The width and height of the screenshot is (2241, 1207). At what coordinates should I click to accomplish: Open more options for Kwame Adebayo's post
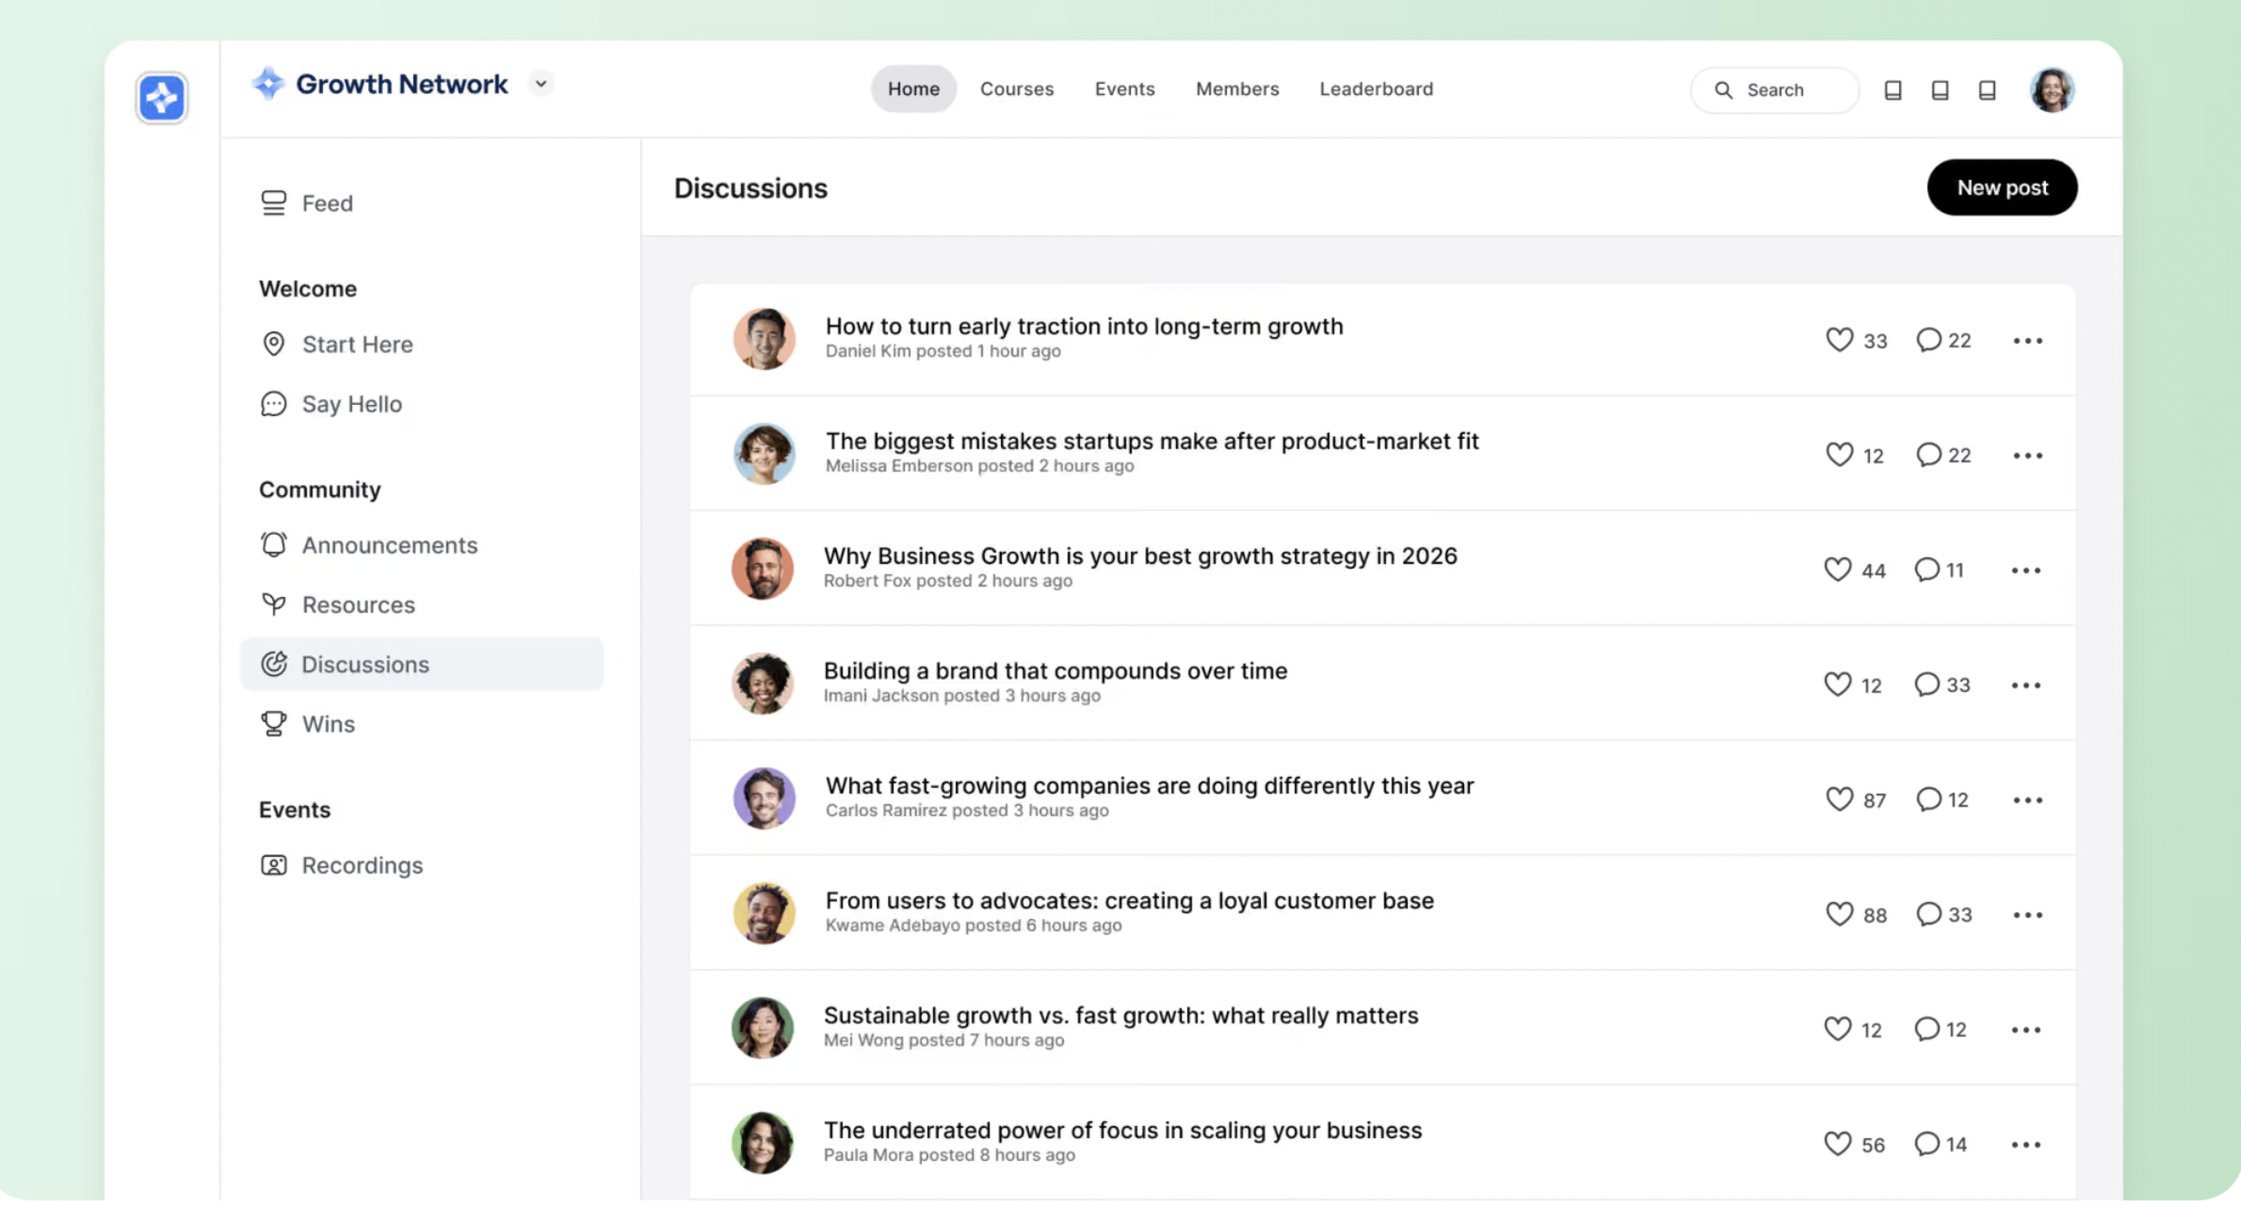[x=2027, y=915]
